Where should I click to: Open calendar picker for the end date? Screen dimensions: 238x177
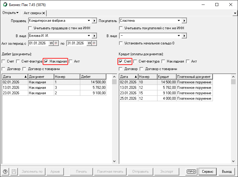pyautogui.click(x=89, y=43)
